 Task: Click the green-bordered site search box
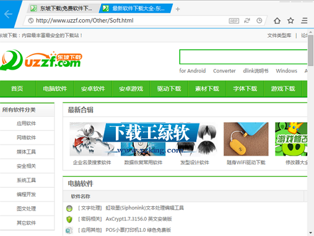243,57
